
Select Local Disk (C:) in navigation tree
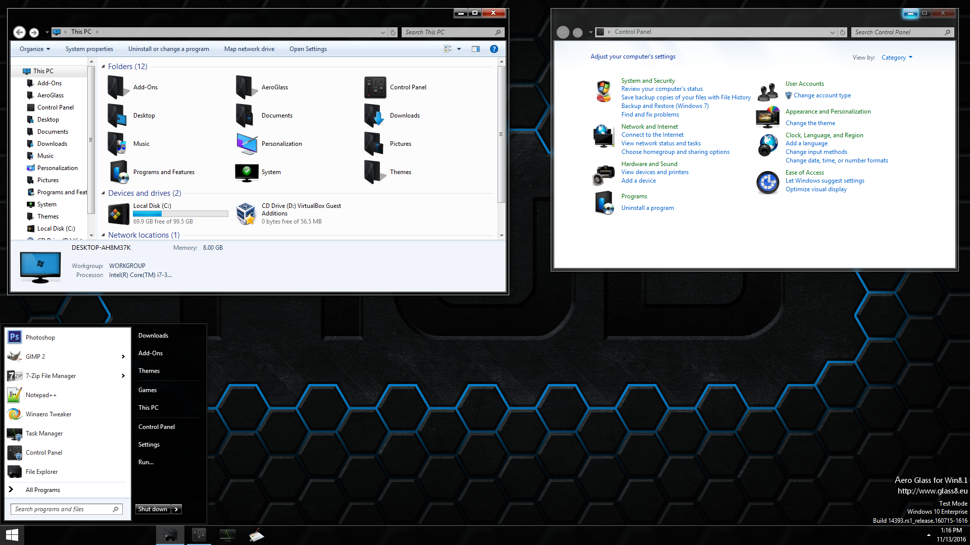pyautogui.click(x=56, y=229)
